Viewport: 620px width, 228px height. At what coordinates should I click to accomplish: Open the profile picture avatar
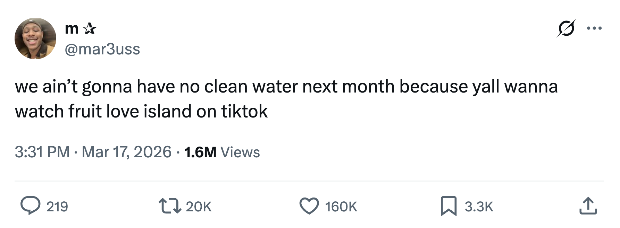click(35, 38)
